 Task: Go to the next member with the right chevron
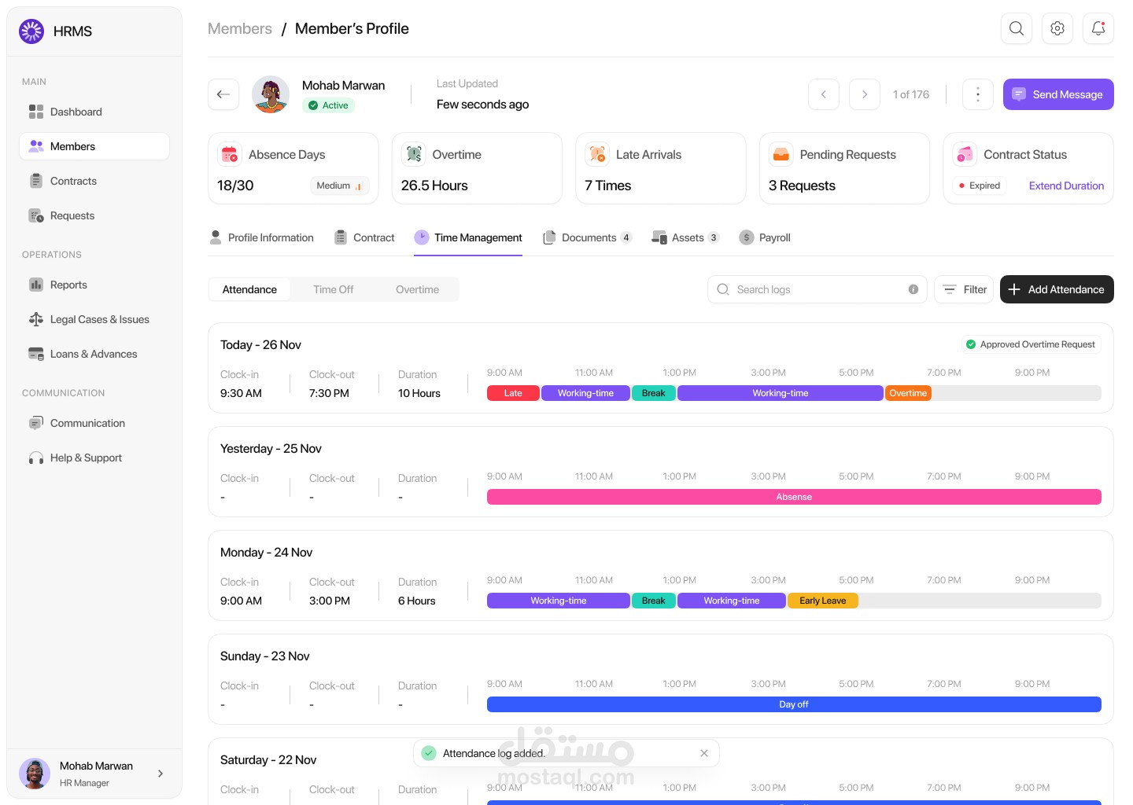[865, 94]
